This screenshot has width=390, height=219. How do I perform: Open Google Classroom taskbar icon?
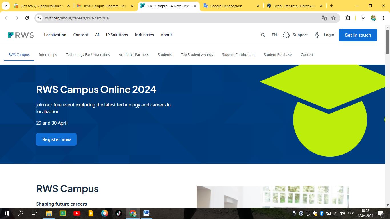[x=63, y=213]
